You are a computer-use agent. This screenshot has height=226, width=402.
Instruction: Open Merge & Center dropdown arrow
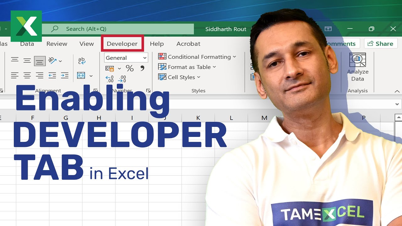coord(91,76)
